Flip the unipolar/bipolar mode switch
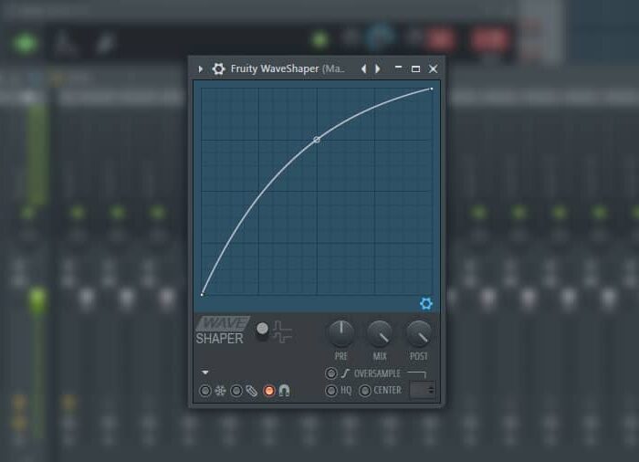 [263, 331]
